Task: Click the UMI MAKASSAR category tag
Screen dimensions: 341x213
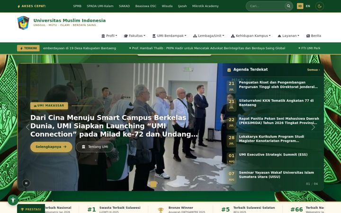Action: click(x=49, y=106)
